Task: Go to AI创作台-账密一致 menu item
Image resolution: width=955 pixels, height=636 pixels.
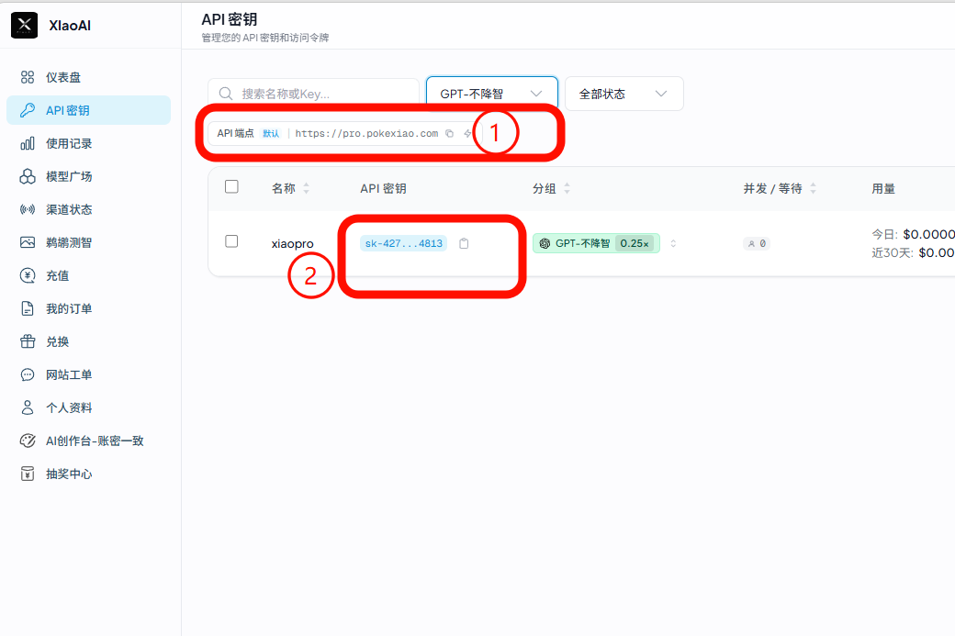Action: (x=88, y=441)
